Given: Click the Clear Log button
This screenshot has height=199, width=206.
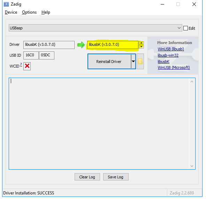Looking at the screenshot, I should pyautogui.click(x=87, y=177).
